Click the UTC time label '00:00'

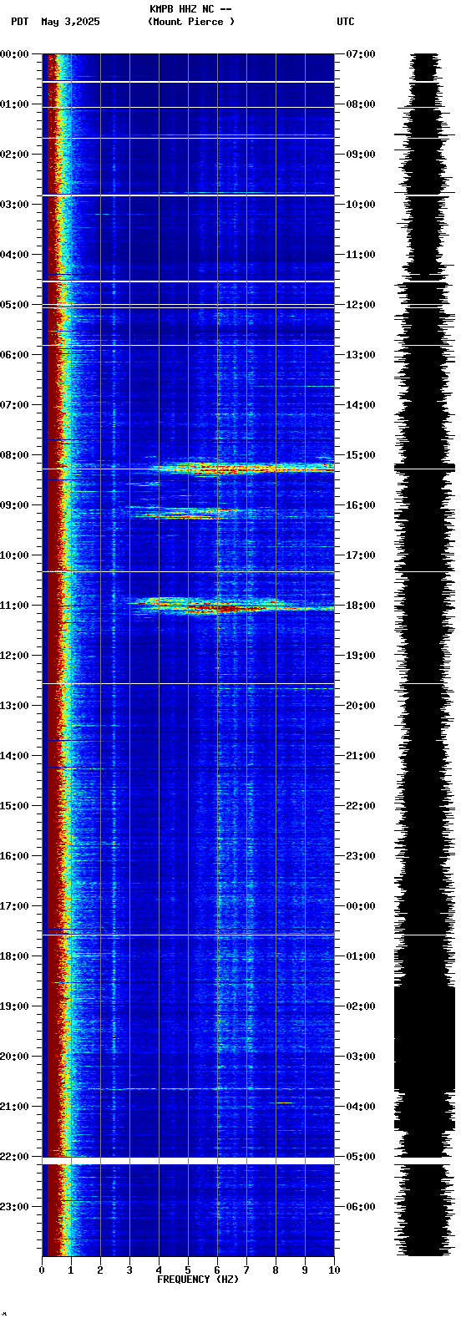361,906
